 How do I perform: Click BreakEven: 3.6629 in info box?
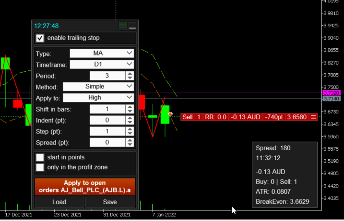tap(283, 202)
